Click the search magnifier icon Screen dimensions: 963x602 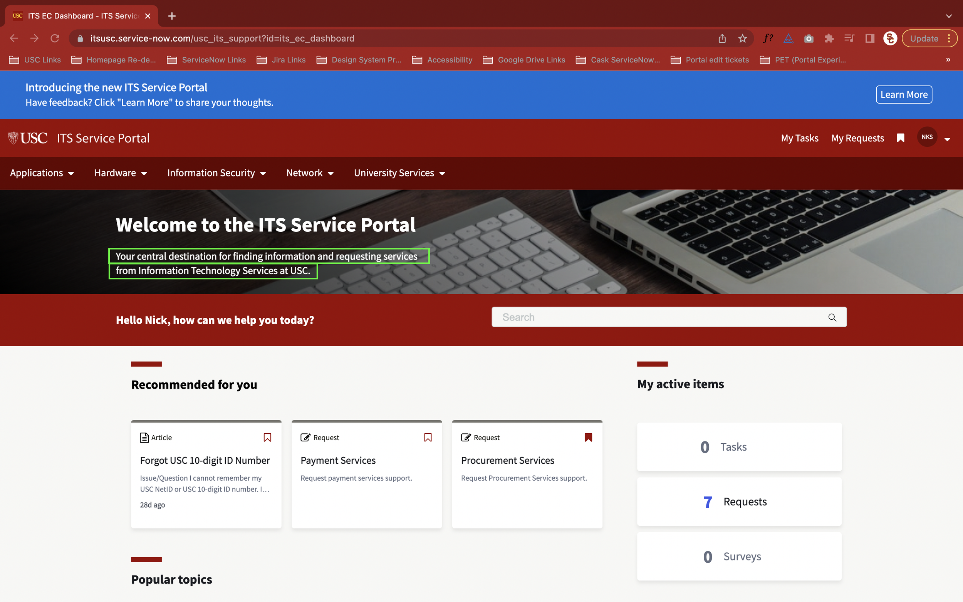pyautogui.click(x=832, y=317)
